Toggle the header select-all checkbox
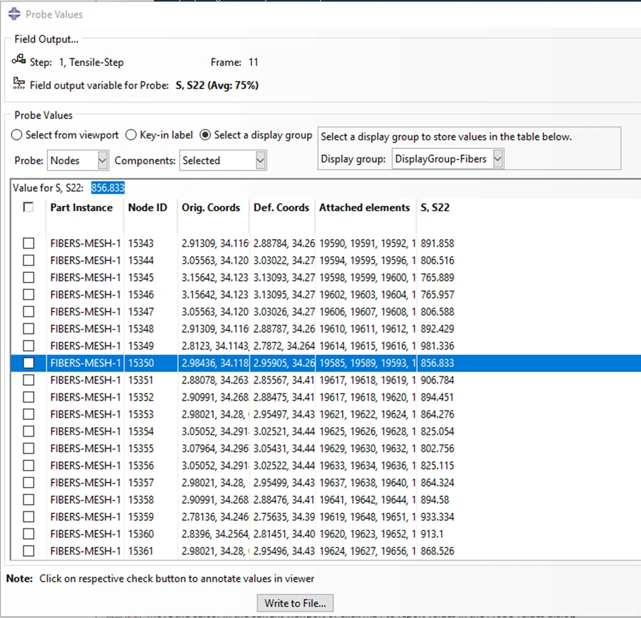 pyautogui.click(x=28, y=207)
